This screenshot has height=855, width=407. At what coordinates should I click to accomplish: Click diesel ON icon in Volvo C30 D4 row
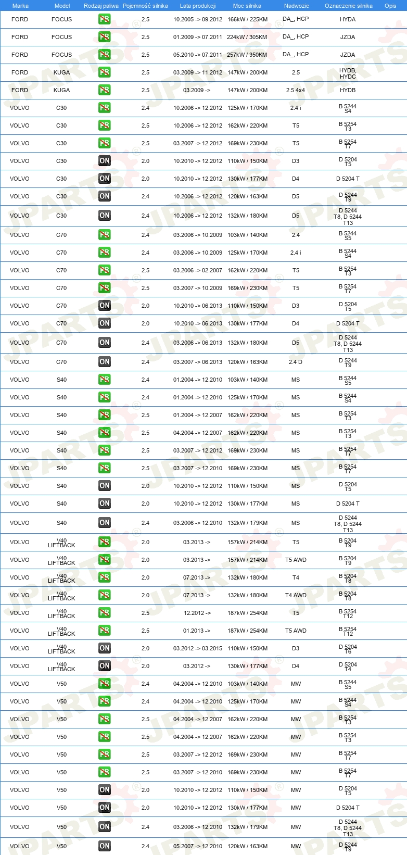(x=105, y=179)
